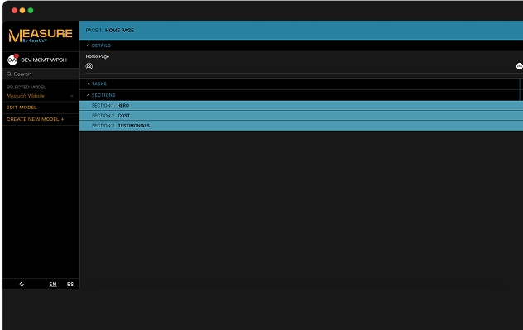Collapse the Sections list chevron
This screenshot has width=523, height=330.
(88, 95)
